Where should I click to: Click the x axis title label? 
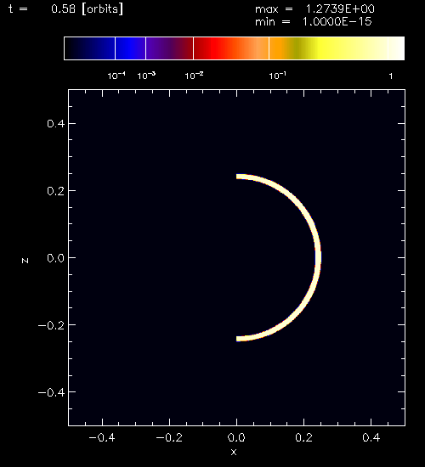(x=234, y=452)
